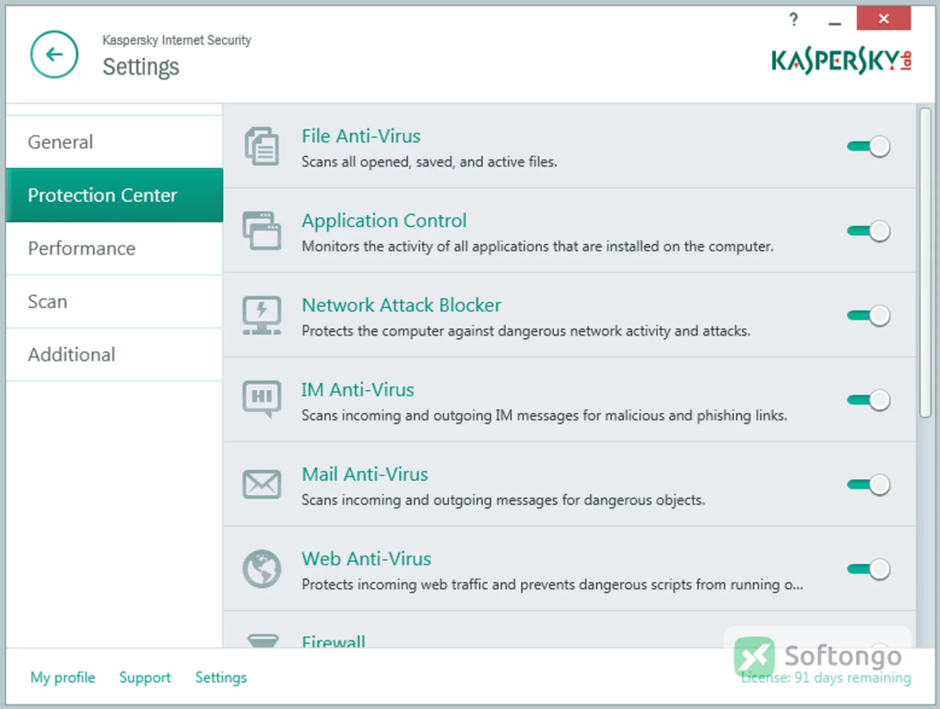Open the help question mark icon
This screenshot has height=709, width=940.
[794, 20]
